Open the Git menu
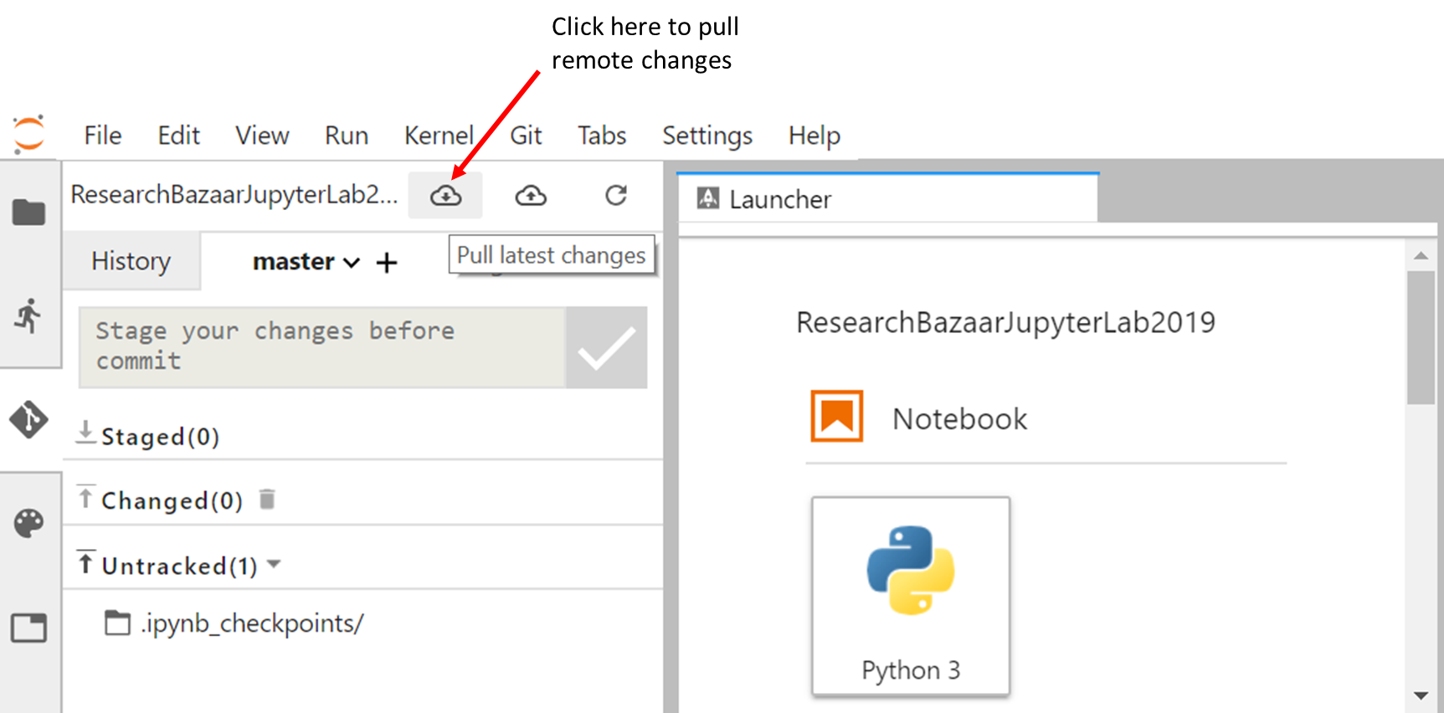 (x=526, y=136)
